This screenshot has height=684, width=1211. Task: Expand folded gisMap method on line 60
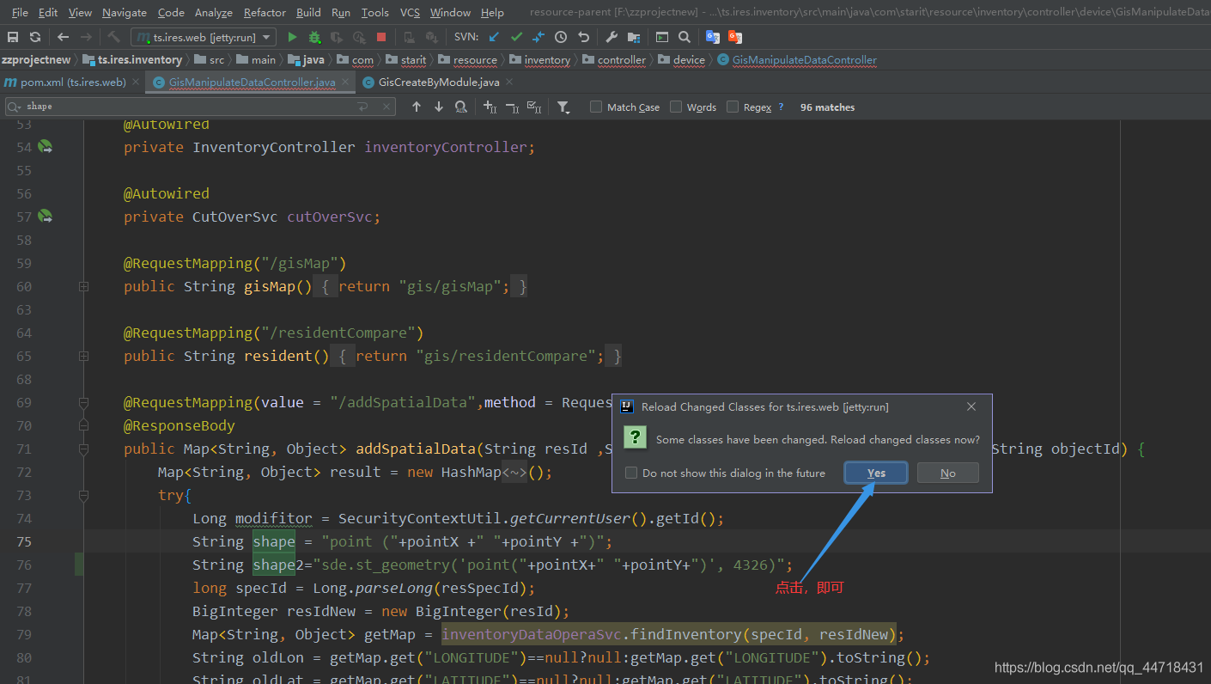click(83, 286)
